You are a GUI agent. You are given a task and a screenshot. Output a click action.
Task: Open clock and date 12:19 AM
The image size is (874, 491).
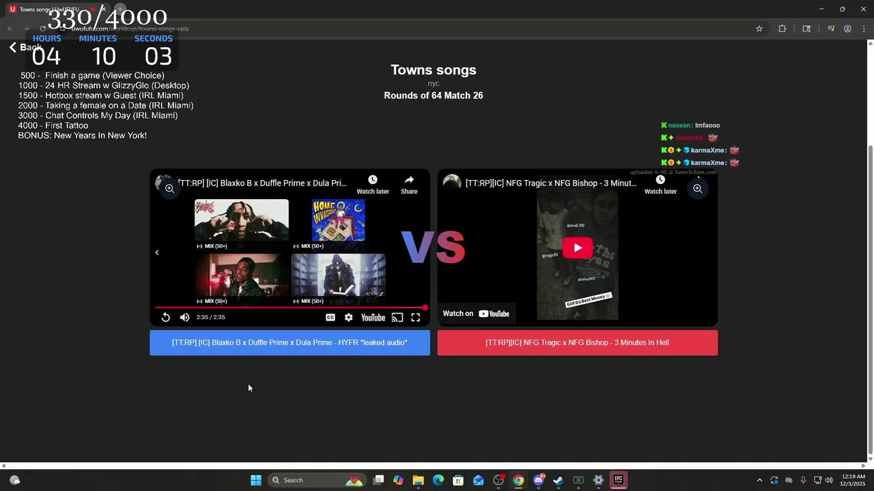point(854,480)
